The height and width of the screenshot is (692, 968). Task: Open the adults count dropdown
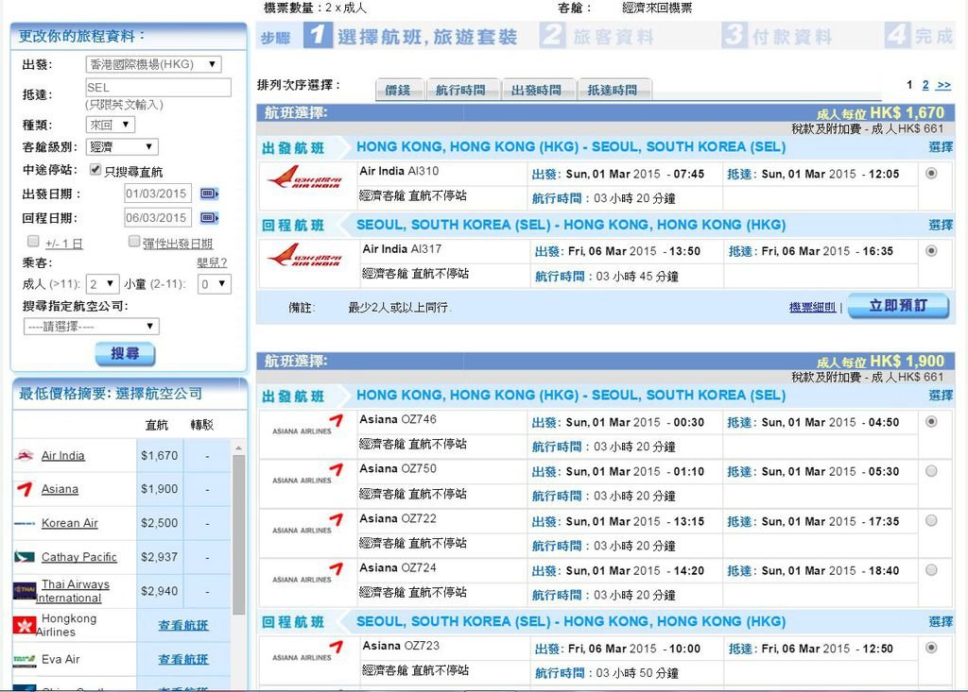point(102,284)
